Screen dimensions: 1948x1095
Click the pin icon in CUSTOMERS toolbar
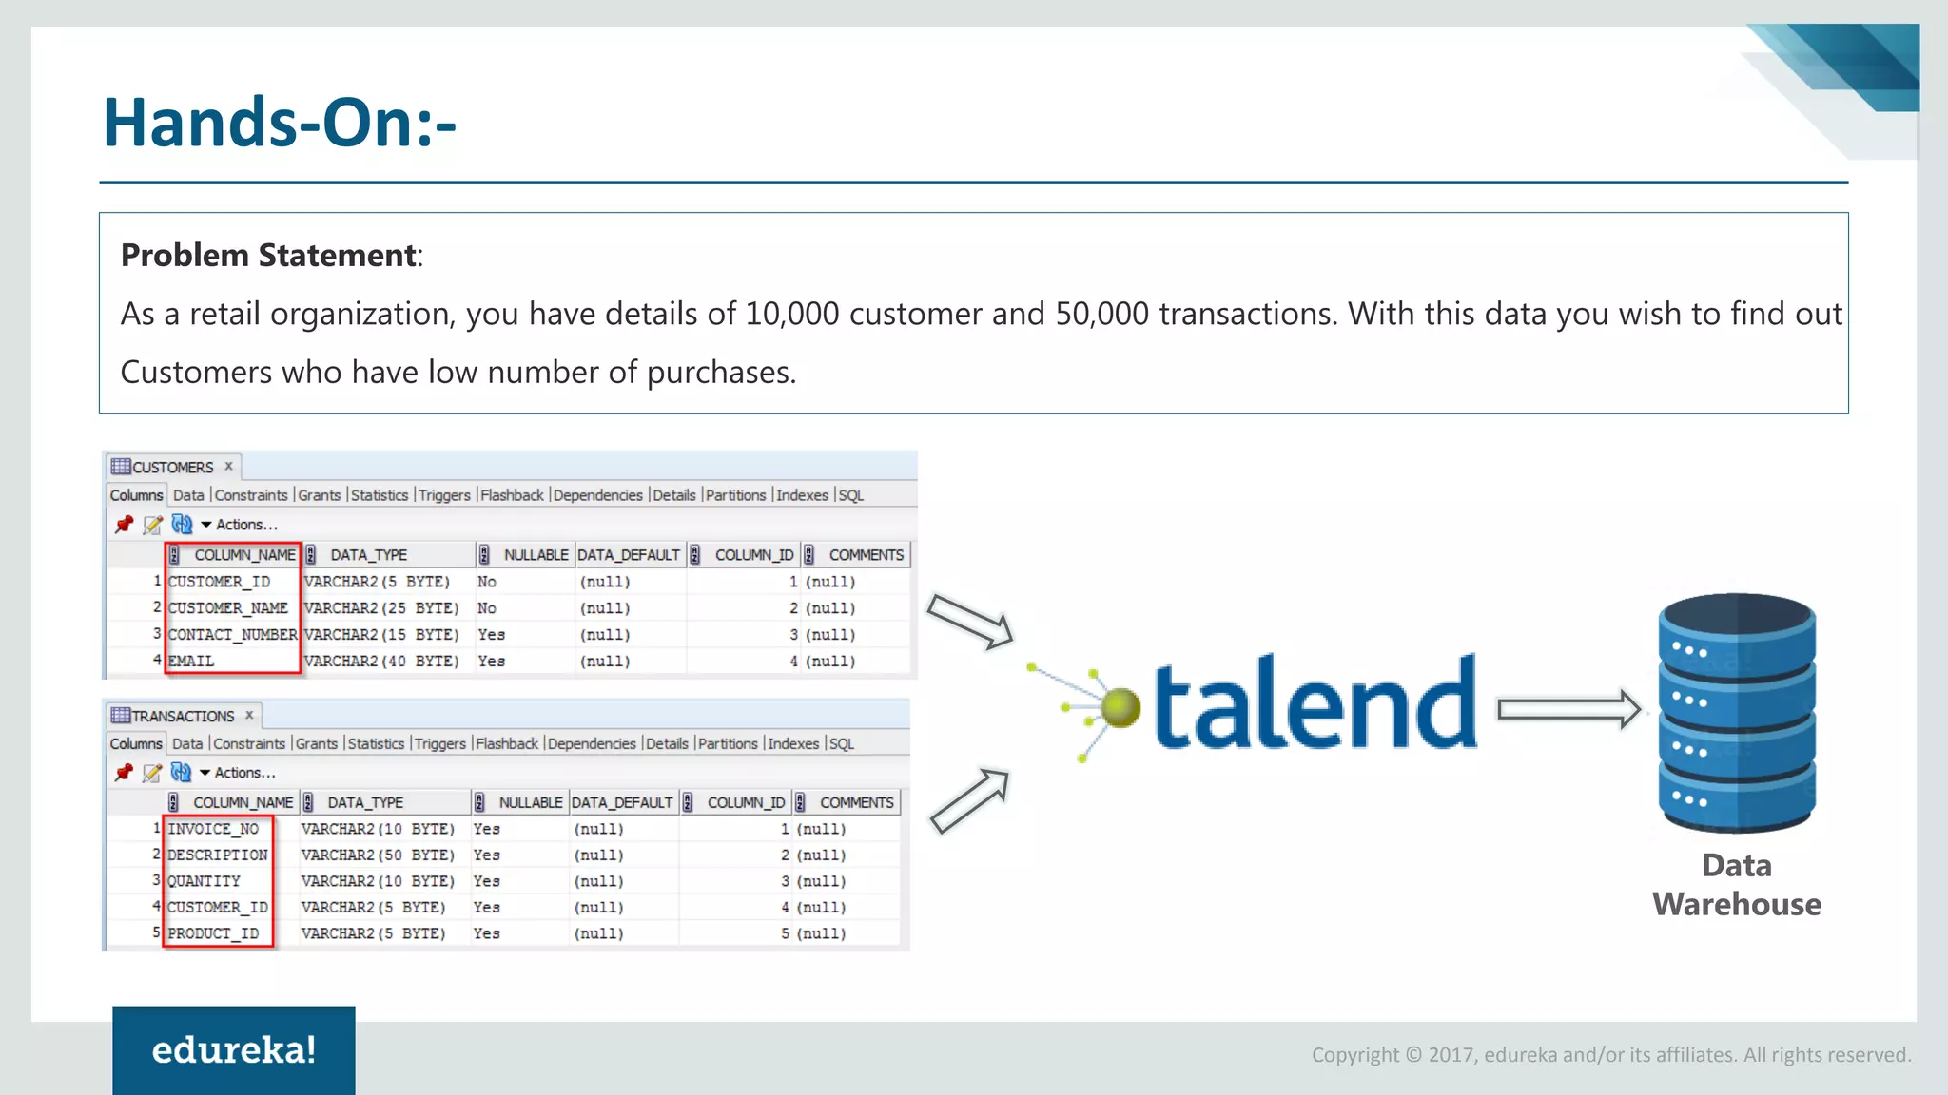(124, 524)
